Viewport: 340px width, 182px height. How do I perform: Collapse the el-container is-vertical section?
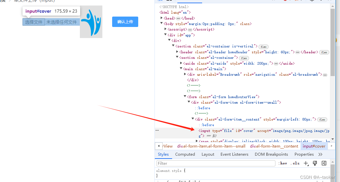[x=173, y=45]
